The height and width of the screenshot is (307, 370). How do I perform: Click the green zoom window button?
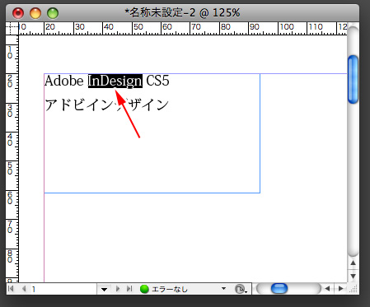(x=53, y=13)
